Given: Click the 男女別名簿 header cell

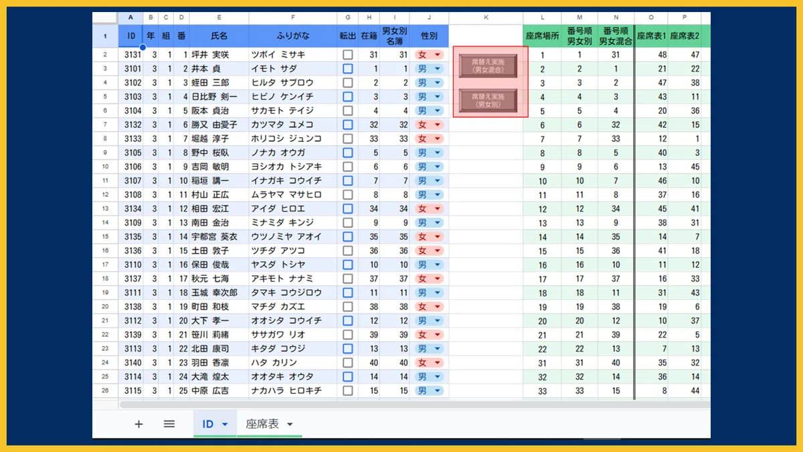Looking at the screenshot, I should (x=394, y=36).
